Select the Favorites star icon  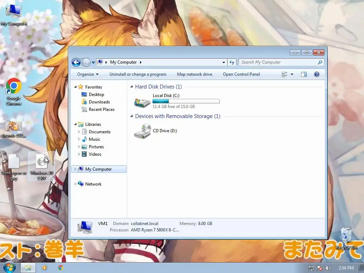pos(81,87)
